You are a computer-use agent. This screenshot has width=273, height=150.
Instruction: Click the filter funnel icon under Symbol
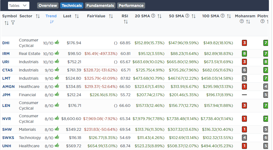point(13,23)
